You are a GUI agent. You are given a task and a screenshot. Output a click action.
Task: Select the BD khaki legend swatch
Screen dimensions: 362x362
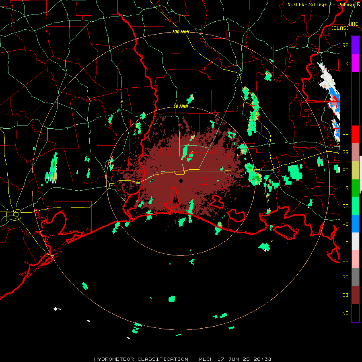[355, 171]
